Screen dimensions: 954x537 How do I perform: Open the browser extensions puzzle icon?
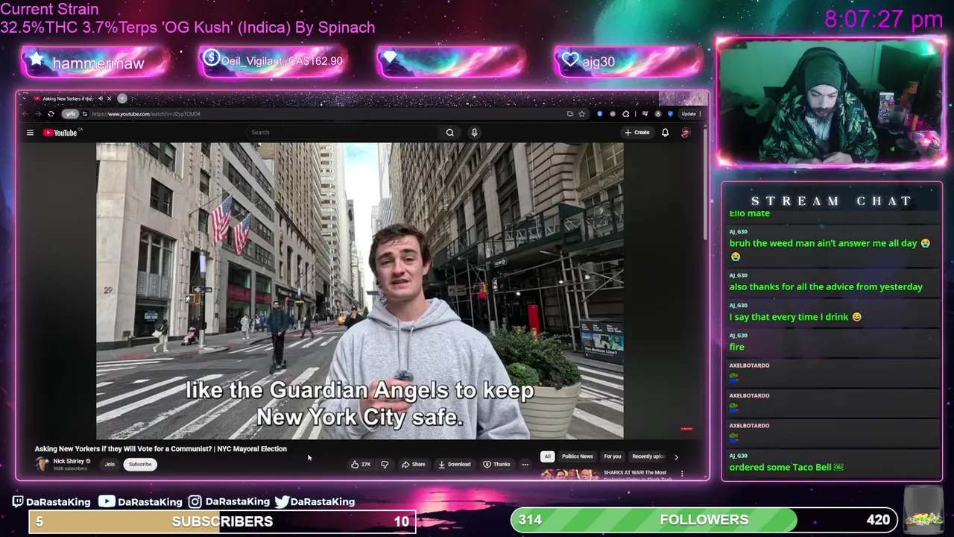pyautogui.click(x=625, y=114)
